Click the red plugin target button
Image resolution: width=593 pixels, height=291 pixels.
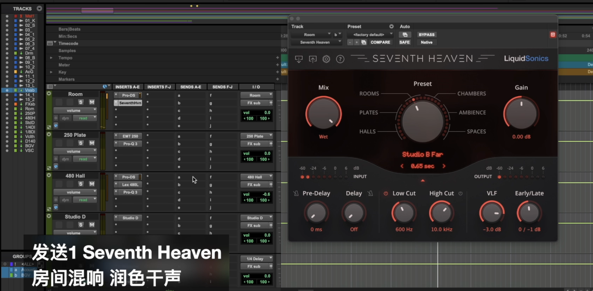pyautogui.click(x=553, y=35)
